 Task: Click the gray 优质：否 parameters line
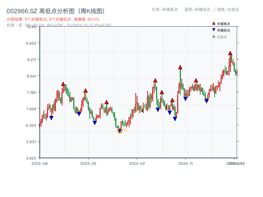pyautogui.click(x=59, y=25)
